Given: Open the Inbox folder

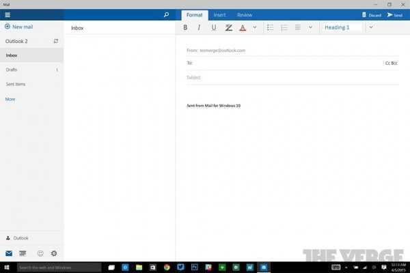Looking at the screenshot, I should pyautogui.click(x=31, y=55).
